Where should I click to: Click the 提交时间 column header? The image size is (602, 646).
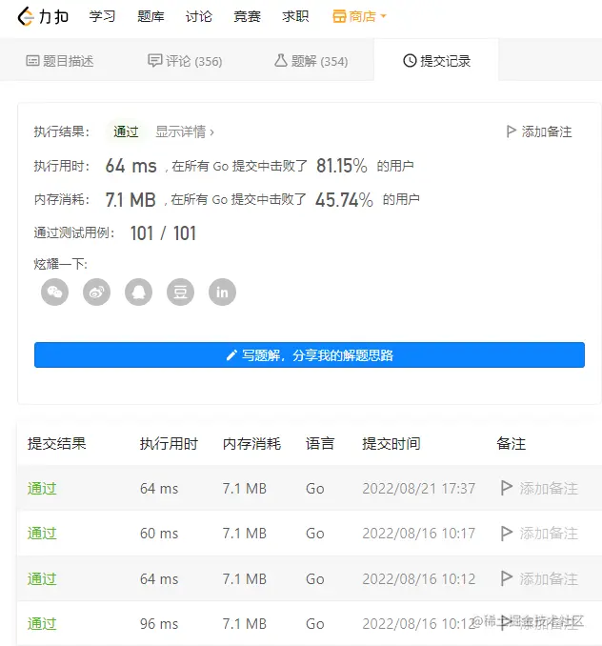(391, 444)
